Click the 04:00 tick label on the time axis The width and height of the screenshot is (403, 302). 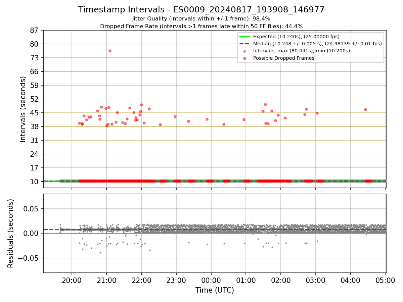pyautogui.click(x=351, y=281)
